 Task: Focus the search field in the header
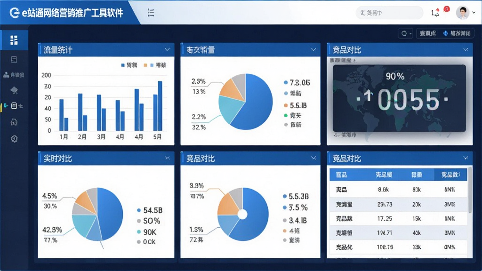(389, 13)
